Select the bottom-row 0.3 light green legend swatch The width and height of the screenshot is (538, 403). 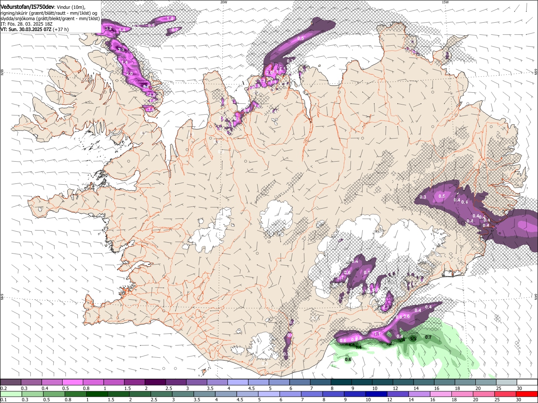(x=33, y=394)
